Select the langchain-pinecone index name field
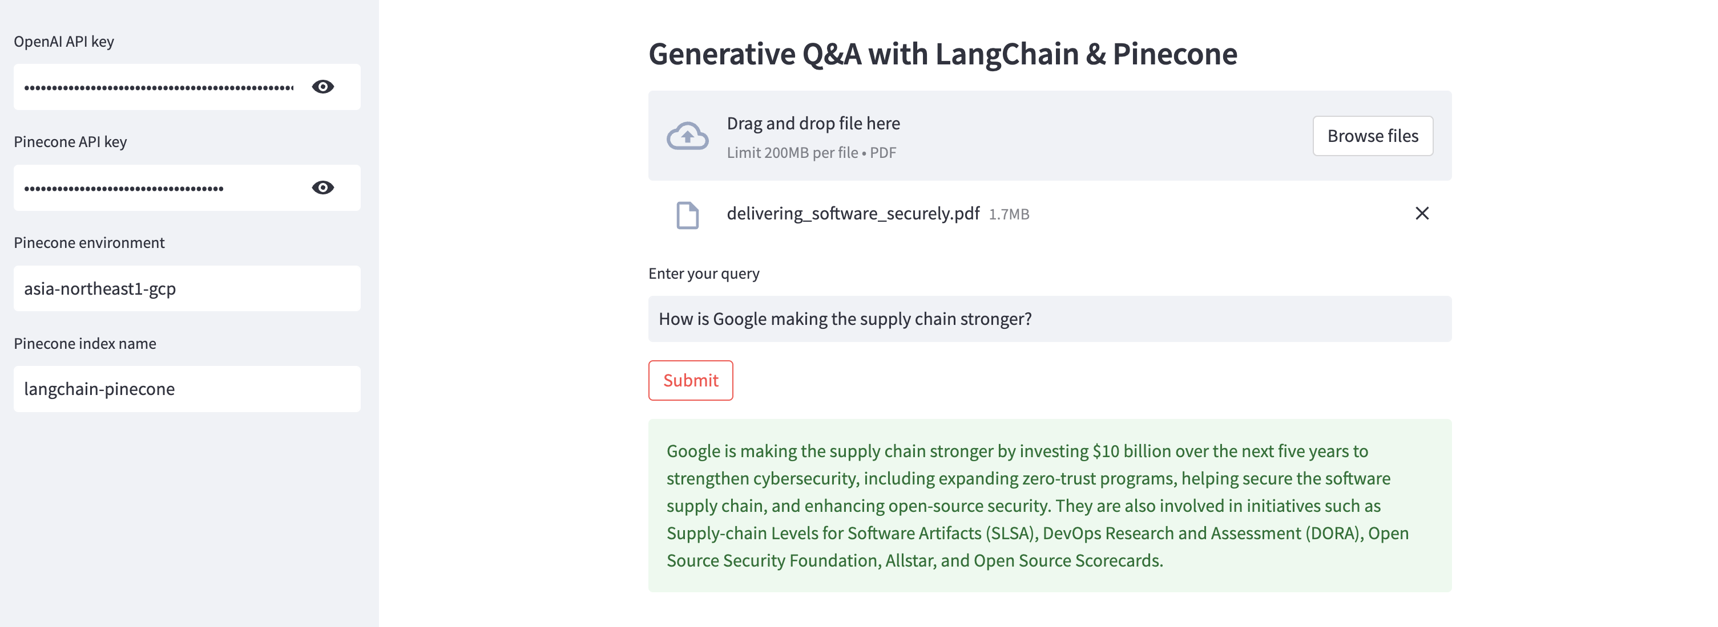 187,389
